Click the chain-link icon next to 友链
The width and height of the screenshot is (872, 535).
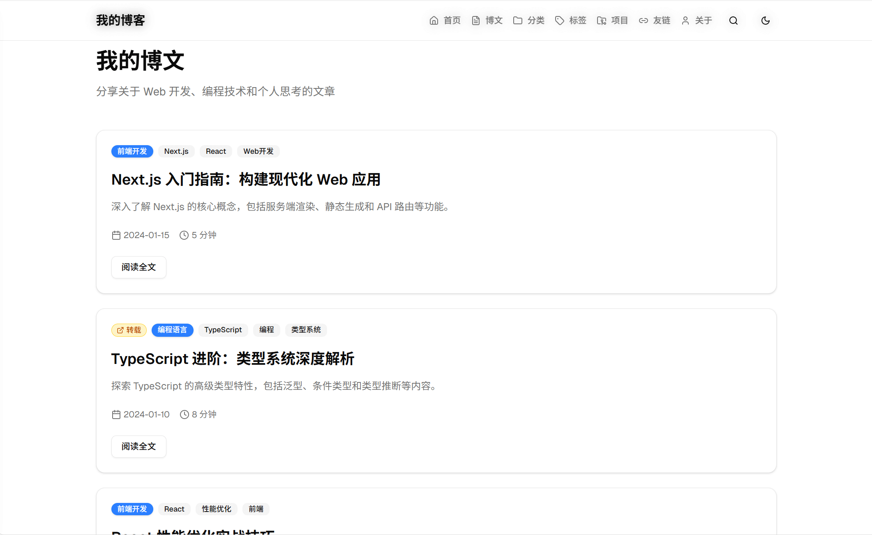[644, 20]
